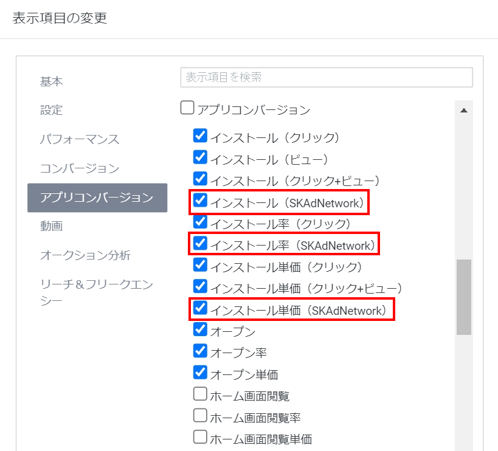This screenshot has height=451, width=498.
Task: Enable the ホーム画面閲覧単価 checkbox
Action: [x=200, y=437]
